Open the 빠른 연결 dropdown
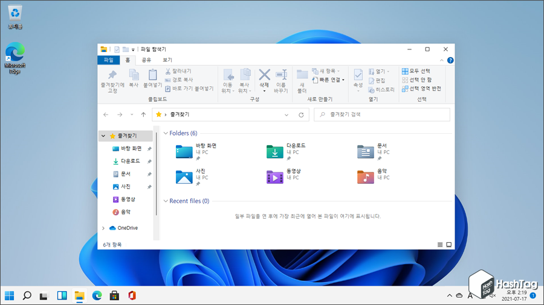The width and height of the screenshot is (544, 305). coord(328,80)
